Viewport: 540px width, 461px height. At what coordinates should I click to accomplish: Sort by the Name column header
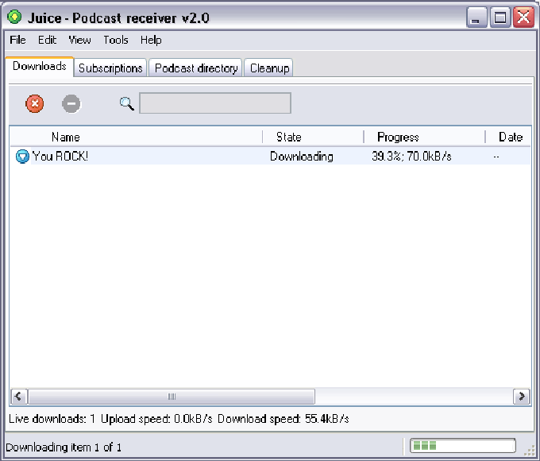[136, 137]
